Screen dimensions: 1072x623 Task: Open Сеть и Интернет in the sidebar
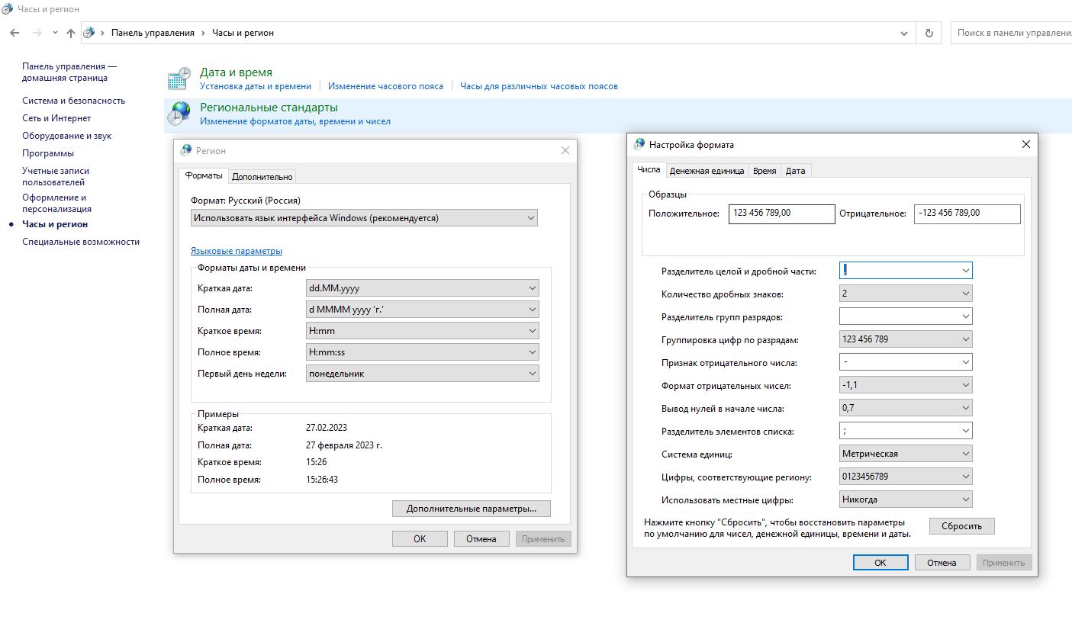point(56,118)
